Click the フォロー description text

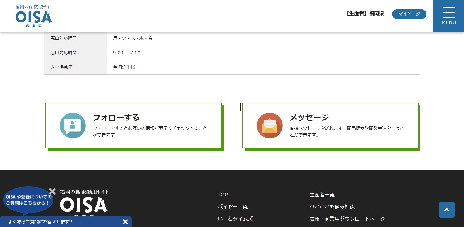[150, 132]
